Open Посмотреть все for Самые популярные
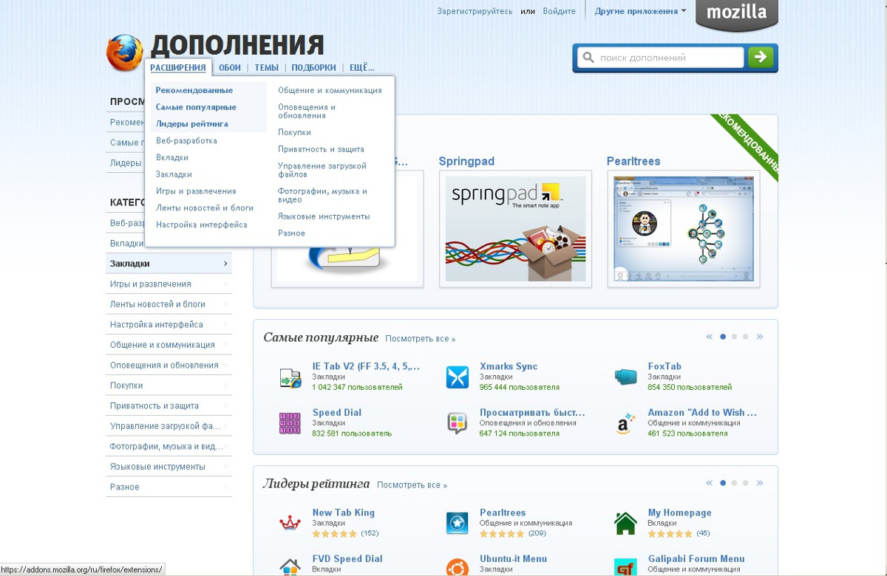The height and width of the screenshot is (576, 887). (420, 339)
